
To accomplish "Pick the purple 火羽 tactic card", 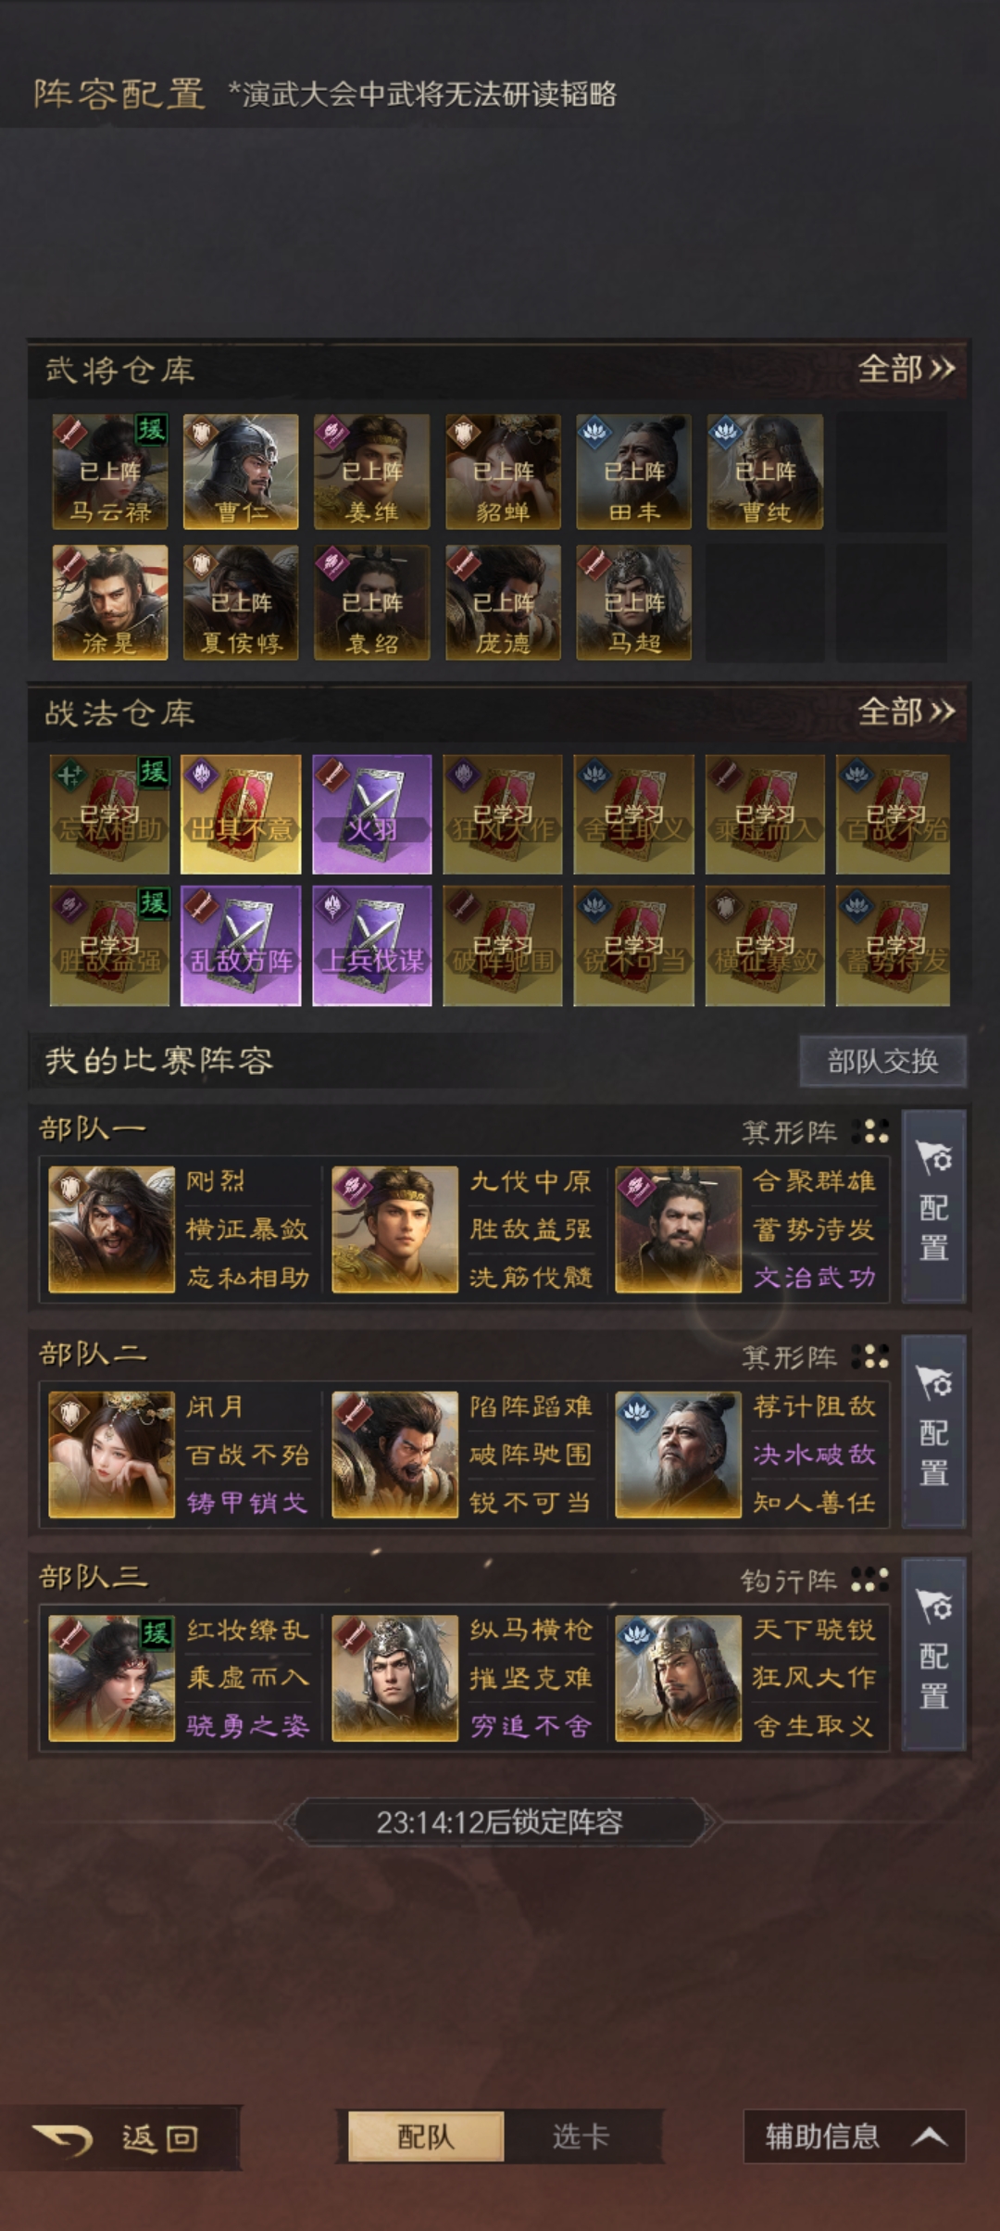I will click(372, 814).
